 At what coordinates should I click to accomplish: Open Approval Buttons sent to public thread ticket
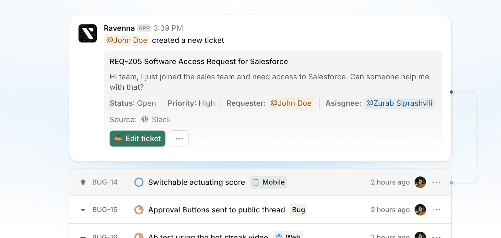click(217, 210)
